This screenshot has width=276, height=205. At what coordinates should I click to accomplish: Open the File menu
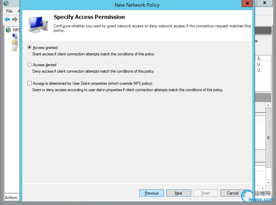9,11
